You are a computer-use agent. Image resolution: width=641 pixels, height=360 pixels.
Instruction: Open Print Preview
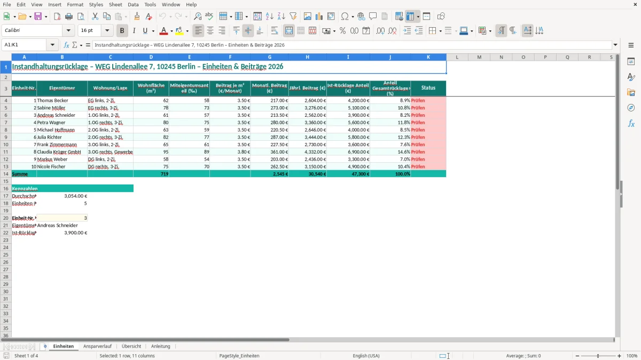81,17
